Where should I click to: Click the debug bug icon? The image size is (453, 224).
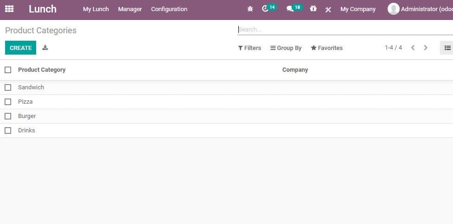(250, 9)
